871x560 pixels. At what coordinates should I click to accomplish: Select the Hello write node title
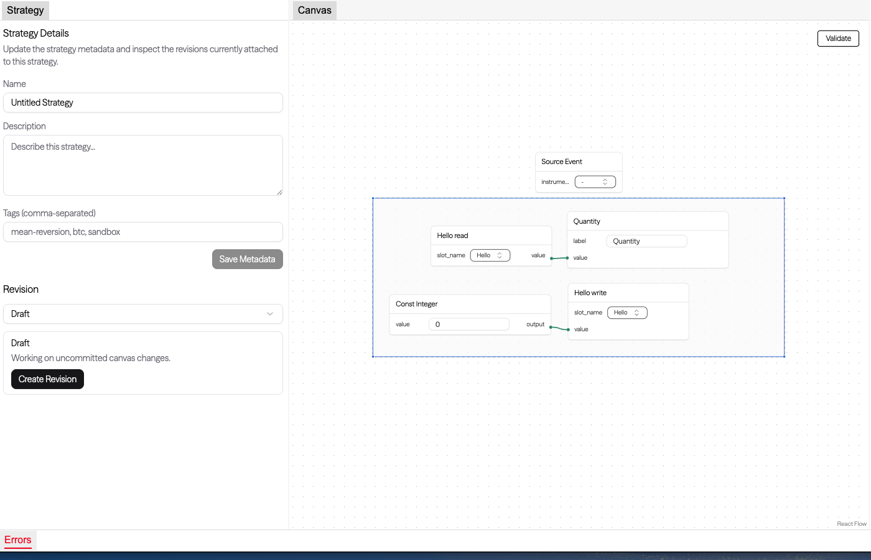click(x=590, y=293)
